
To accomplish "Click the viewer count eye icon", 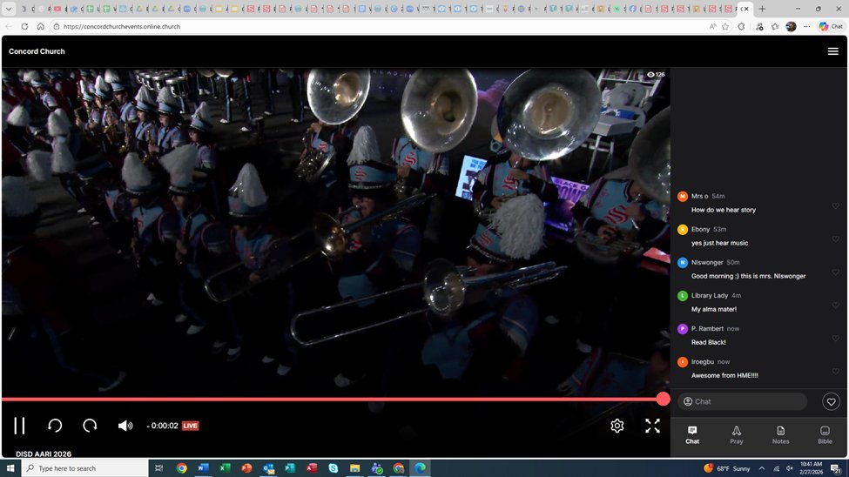I will 650,75.
